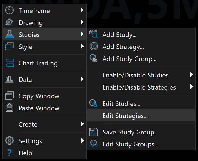
Task: Click the Edit Study Groups icon
Action: 93,144
